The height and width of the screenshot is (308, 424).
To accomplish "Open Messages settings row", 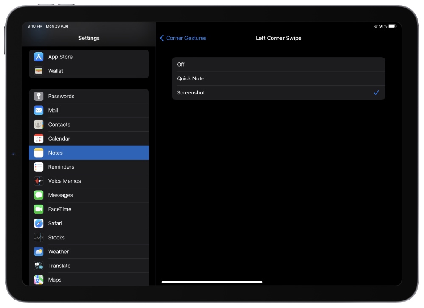I will coord(89,195).
